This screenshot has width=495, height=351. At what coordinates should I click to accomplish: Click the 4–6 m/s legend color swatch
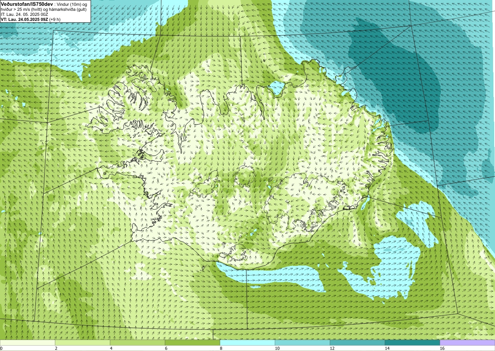click(137, 342)
